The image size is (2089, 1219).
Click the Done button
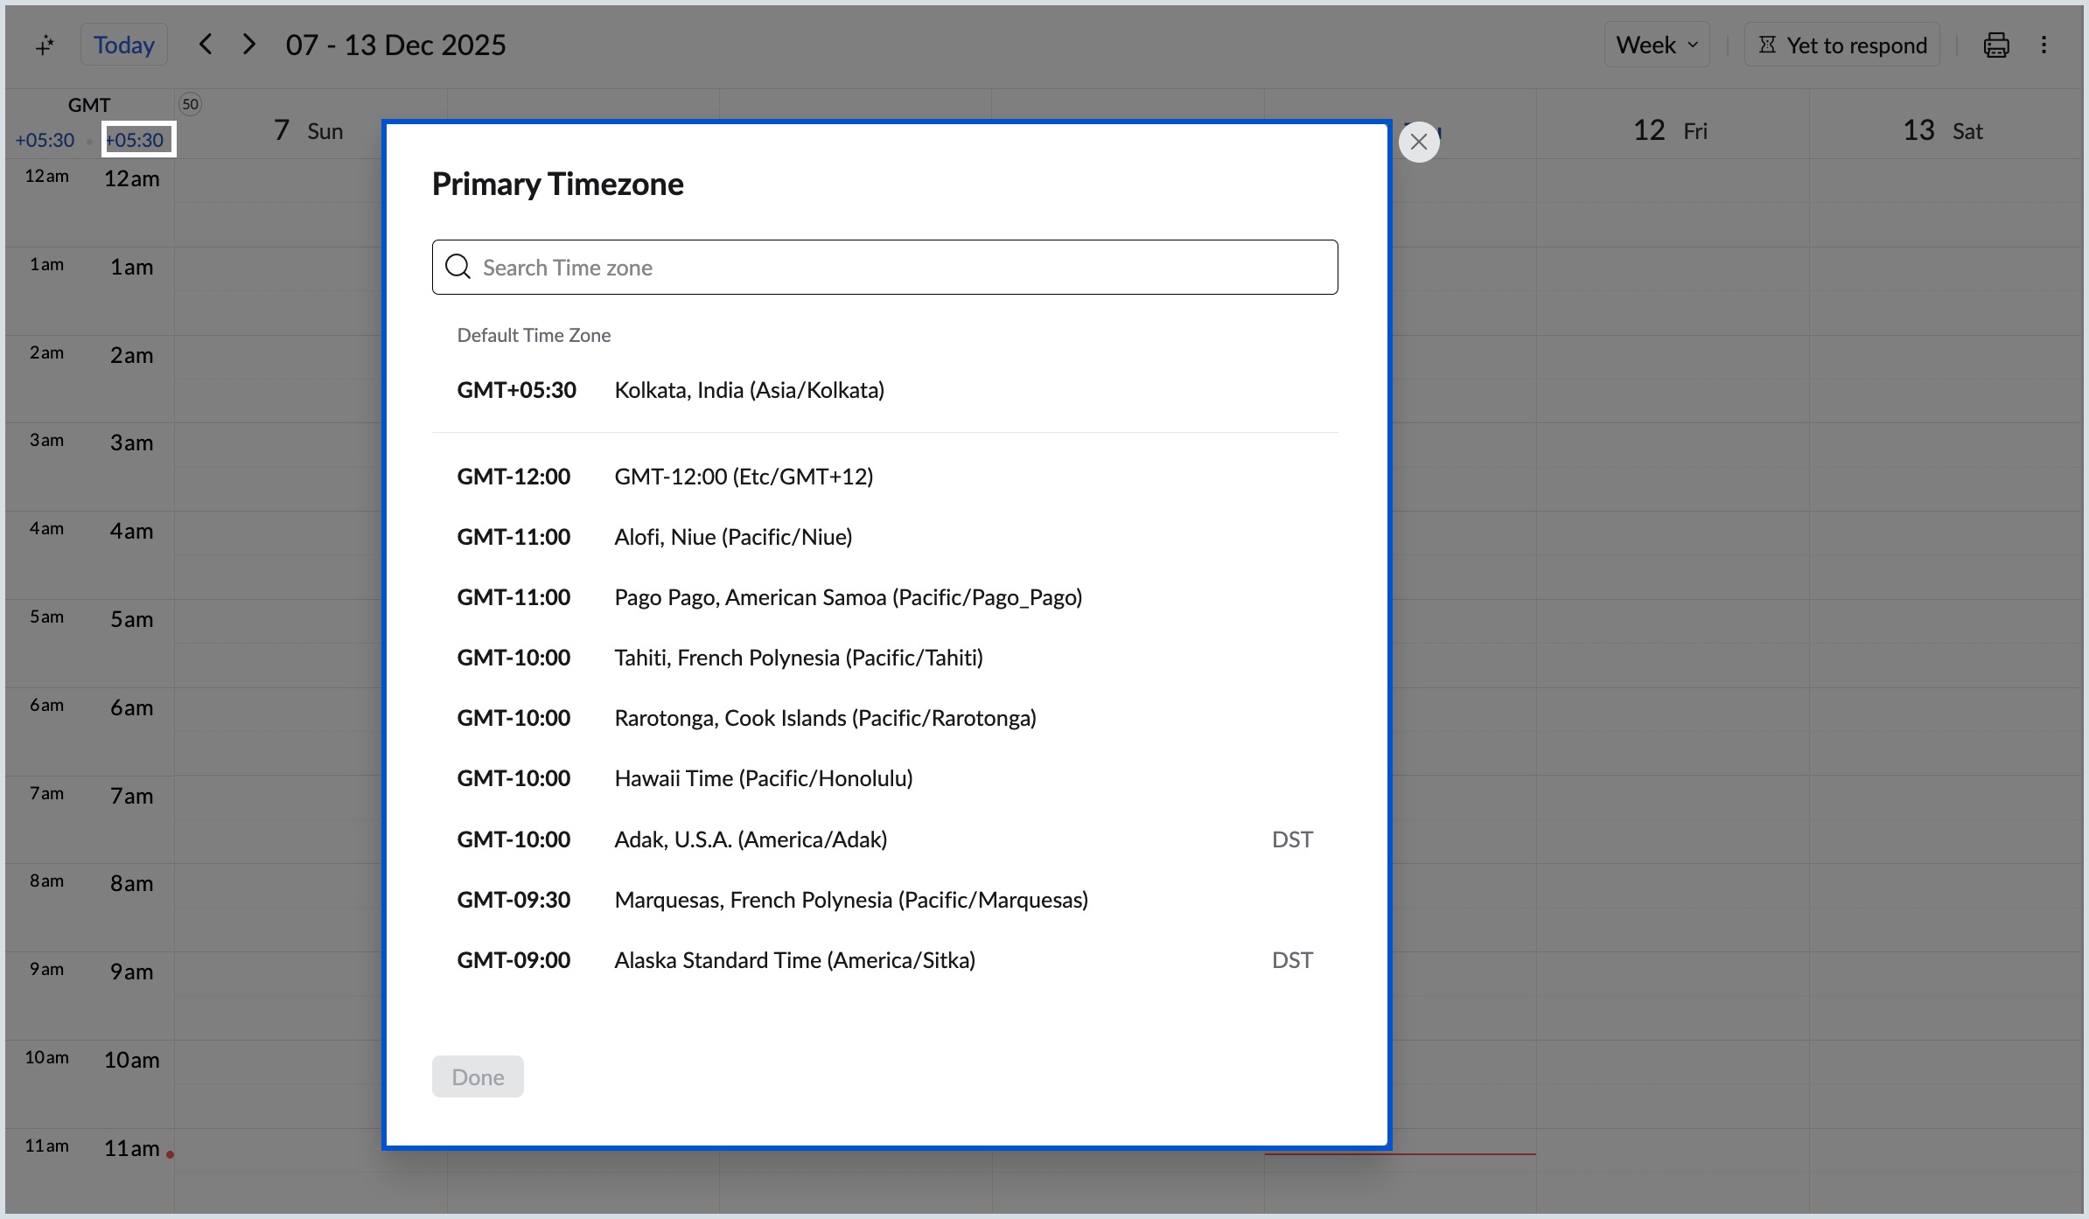point(478,1076)
